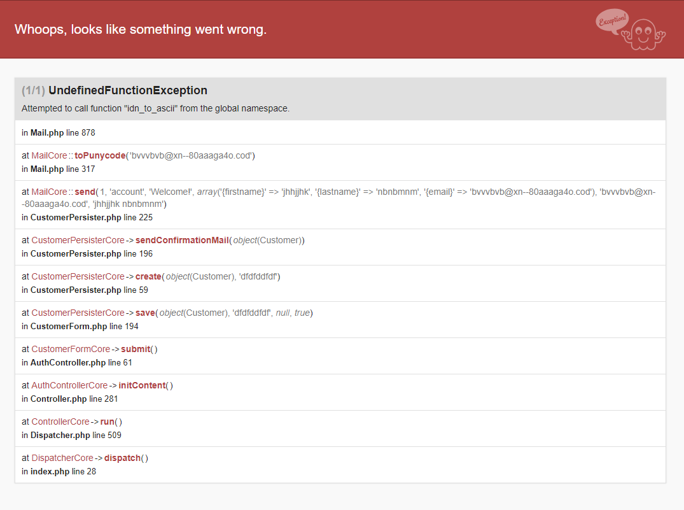The width and height of the screenshot is (684, 510).
Task: Open the MailCore toPunycode method link
Action: (x=99, y=156)
